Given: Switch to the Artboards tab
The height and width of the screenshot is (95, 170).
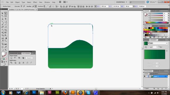Looking at the screenshot, I should click(x=154, y=74).
